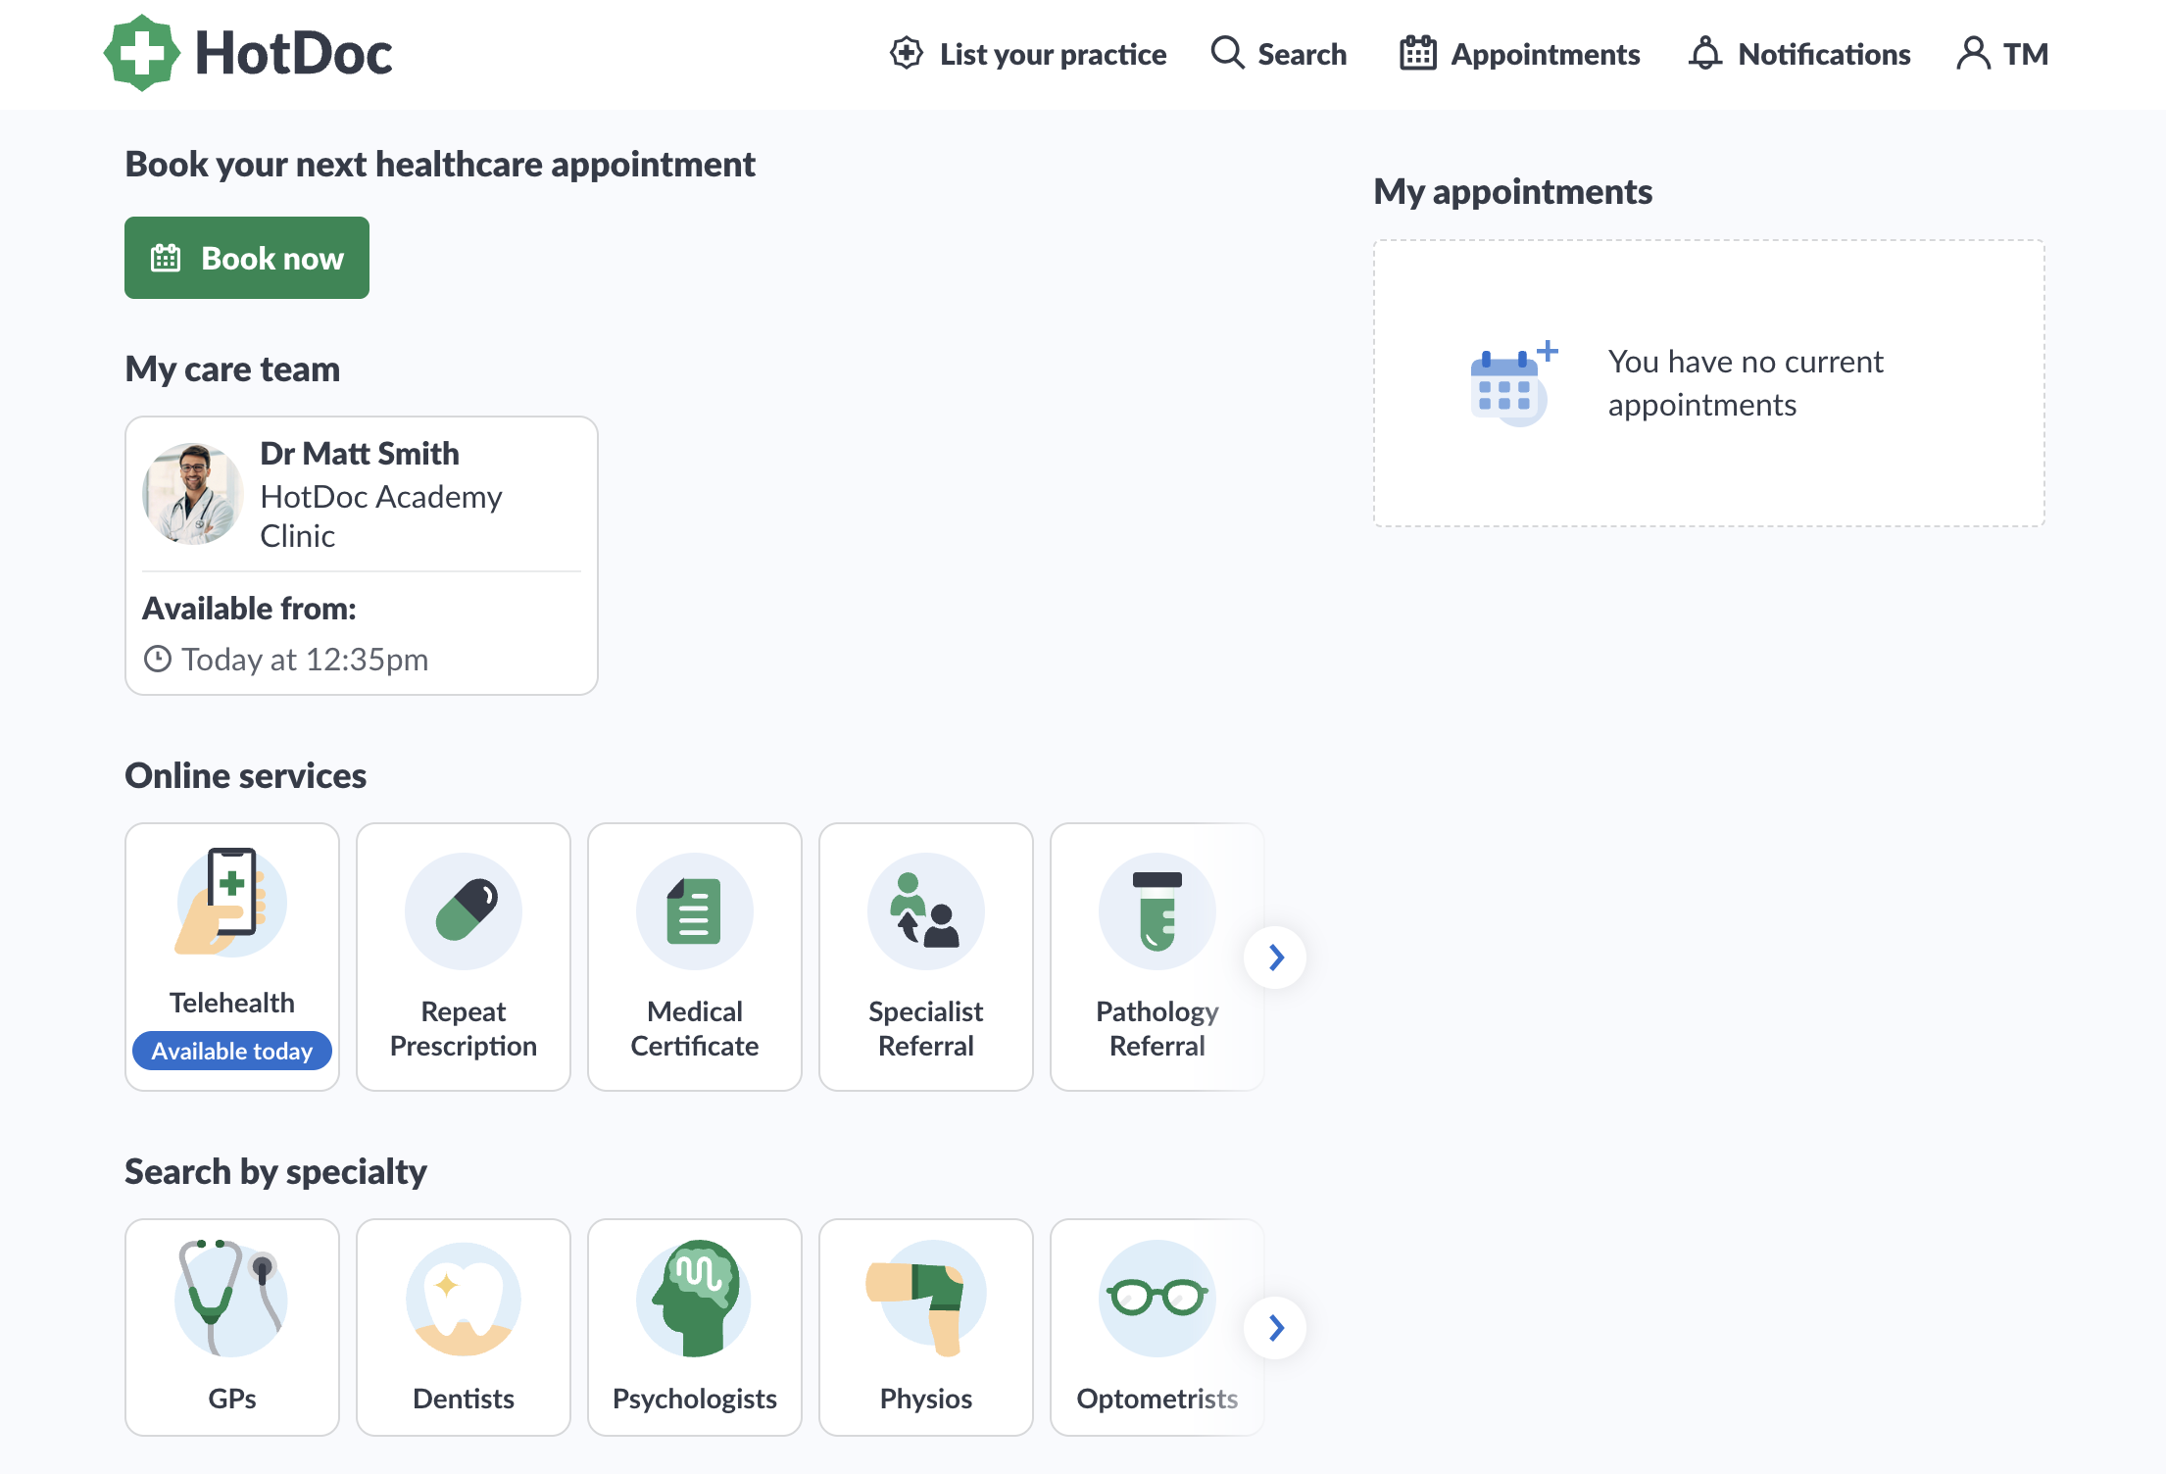The width and height of the screenshot is (2166, 1474).
Task: Show more specialties with the chevron arrow
Action: tap(1275, 1328)
